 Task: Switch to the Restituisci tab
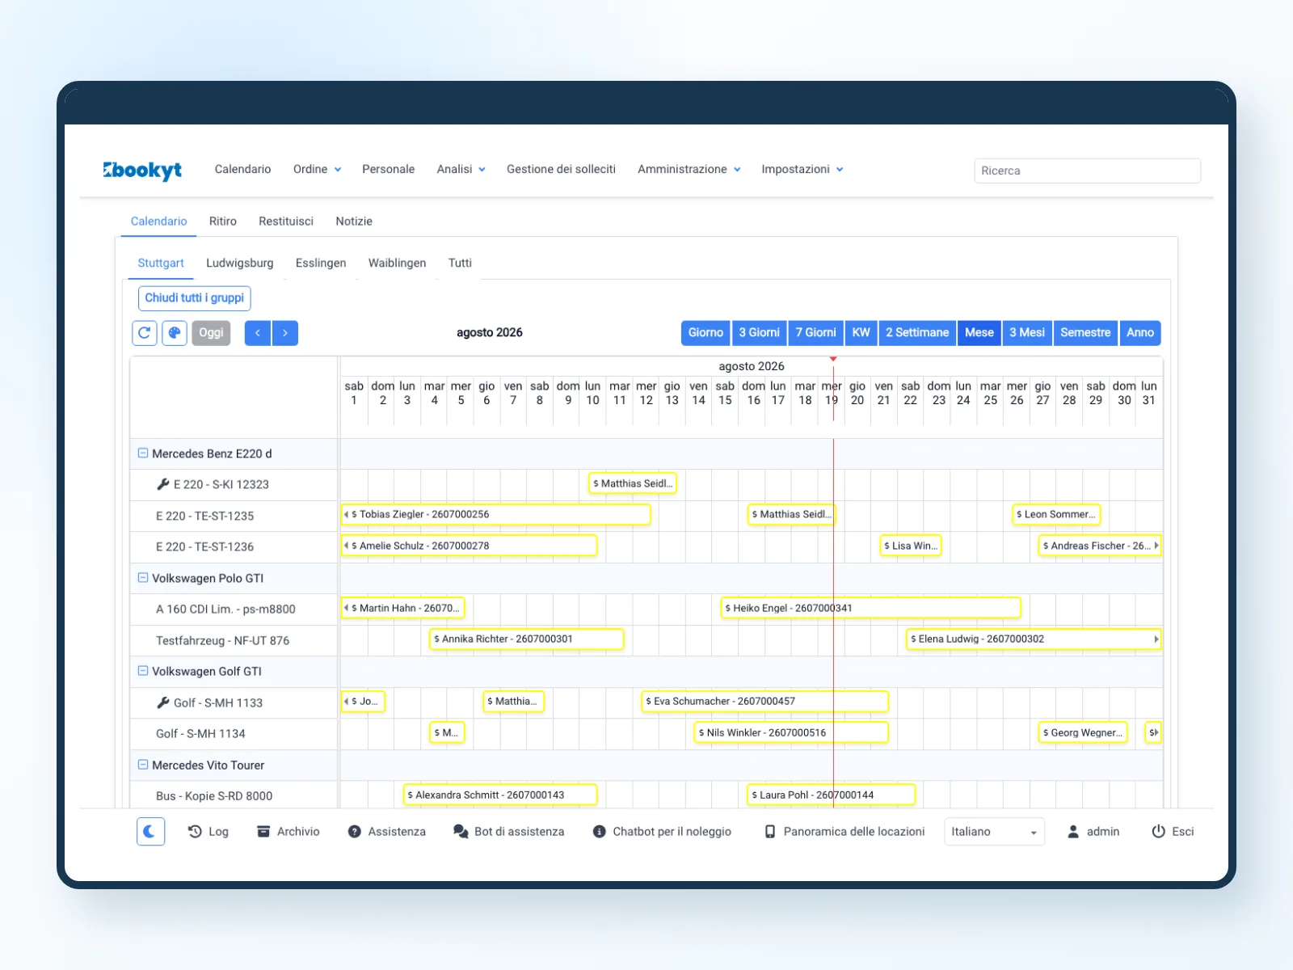coord(286,221)
